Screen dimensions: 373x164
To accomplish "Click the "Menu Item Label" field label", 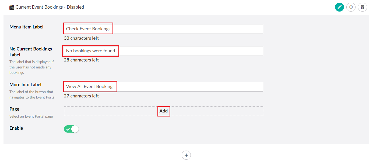I will click(26, 27).
